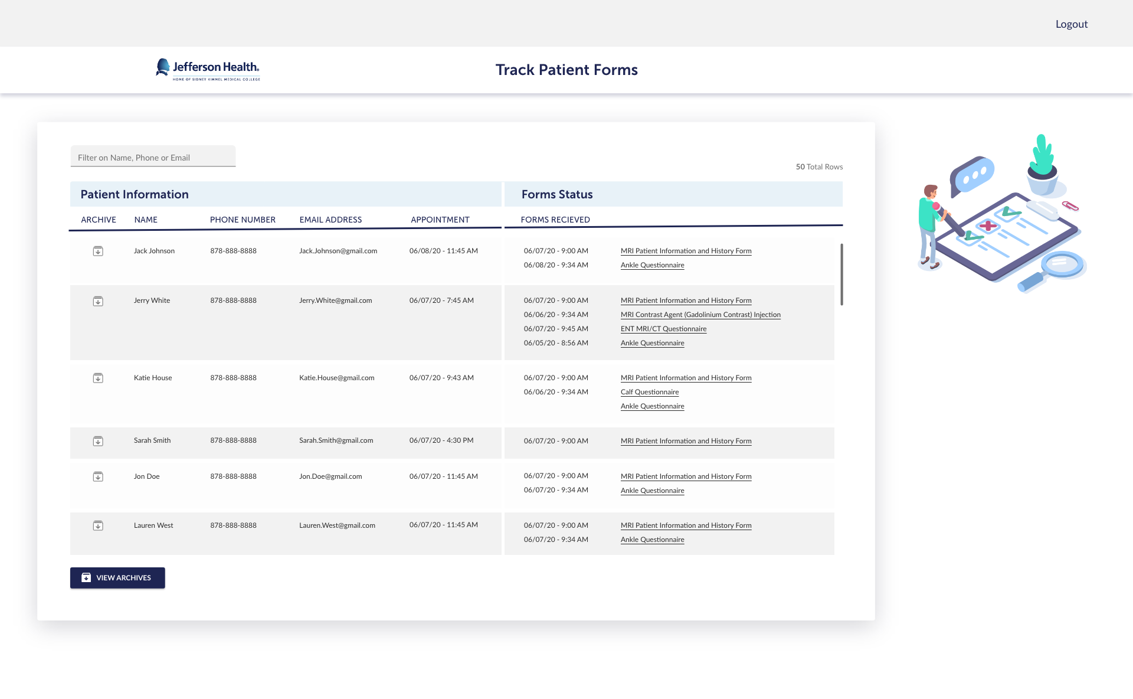The height and width of the screenshot is (699, 1133).
Task: Click the Name column header
Action: (146, 220)
